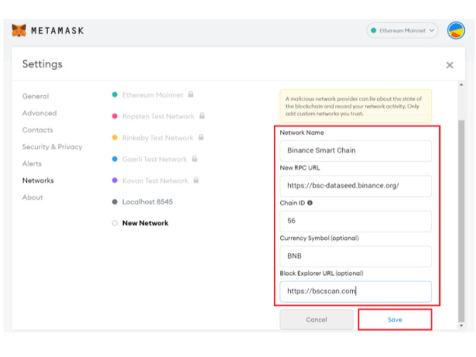This screenshot has width=476, height=357.
Task: Switch to the Alerts tab
Action: [32, 164]
